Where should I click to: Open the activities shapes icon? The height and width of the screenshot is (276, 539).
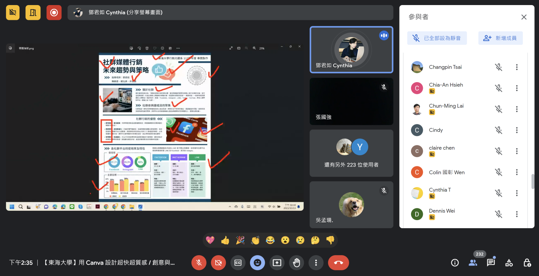point(509,263)
